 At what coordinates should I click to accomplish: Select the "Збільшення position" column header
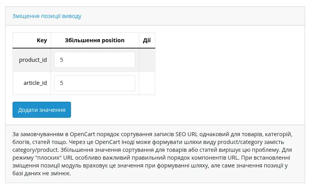95,40
